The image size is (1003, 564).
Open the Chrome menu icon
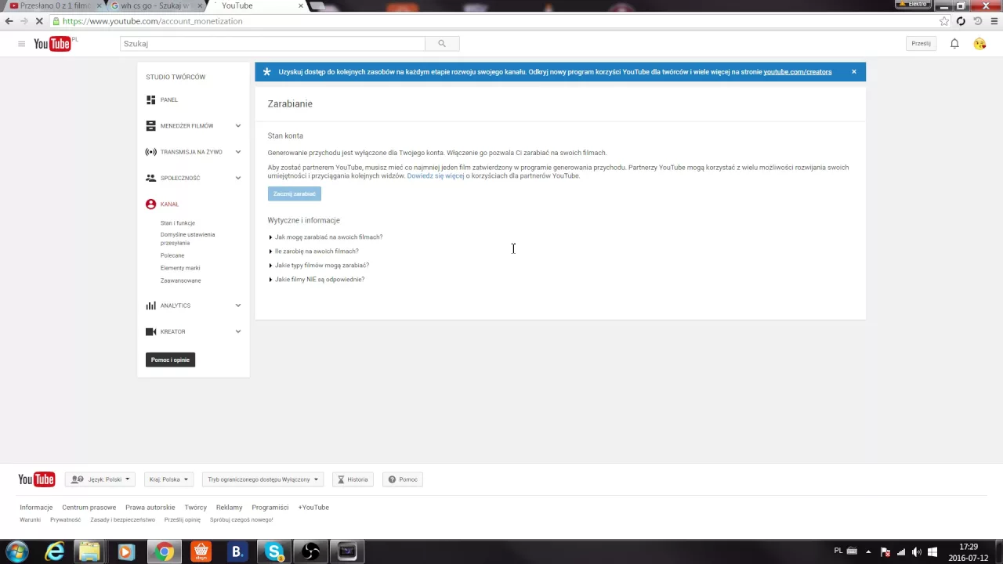[x=994, y=21]
